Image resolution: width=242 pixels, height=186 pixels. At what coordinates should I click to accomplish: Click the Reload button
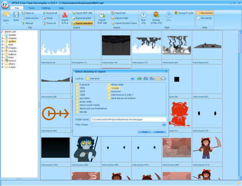[28, 23]
